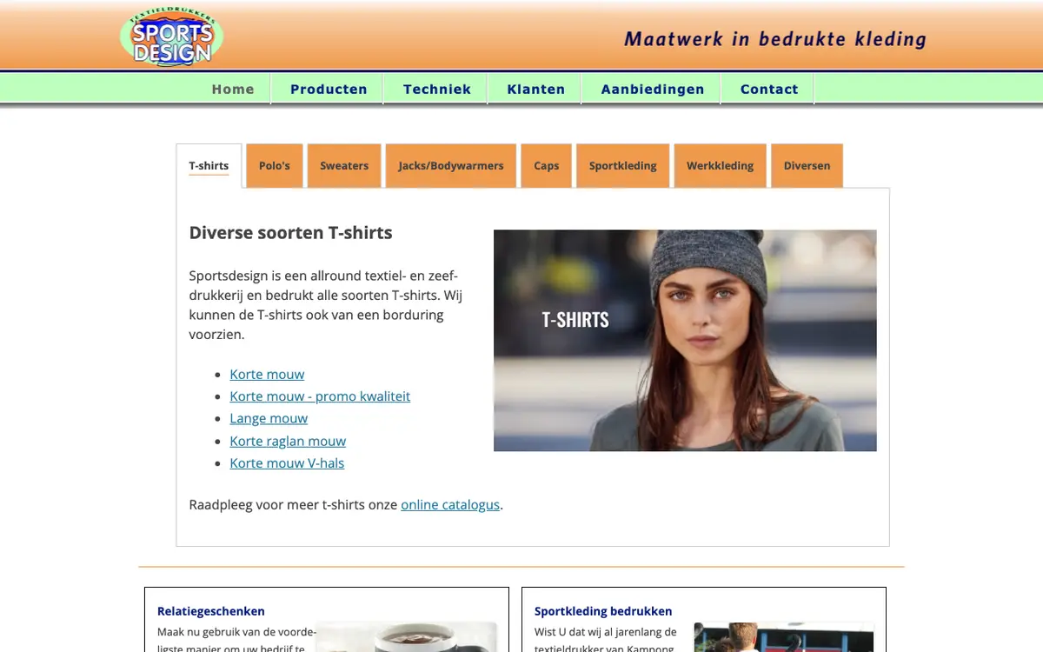Switch to the Sweaters tab
Image resolution: width=1043 pixels, height=652 pixels.
344,166
